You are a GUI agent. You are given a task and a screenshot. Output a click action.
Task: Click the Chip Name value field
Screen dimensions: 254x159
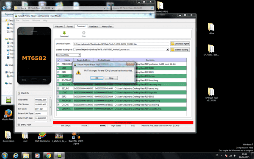click(41, 100)
